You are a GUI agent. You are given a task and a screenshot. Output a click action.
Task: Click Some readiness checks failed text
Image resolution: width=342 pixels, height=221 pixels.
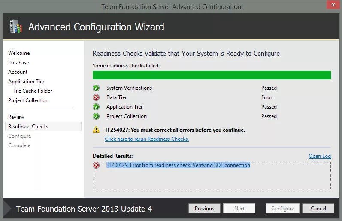pos(126,66)
